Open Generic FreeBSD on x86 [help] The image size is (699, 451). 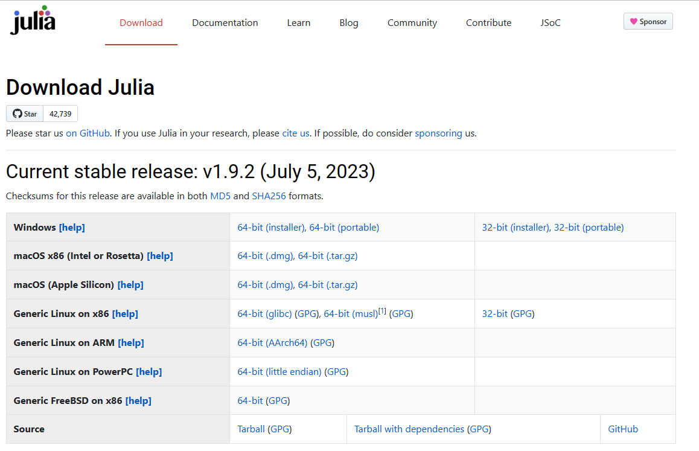(138, 401)
